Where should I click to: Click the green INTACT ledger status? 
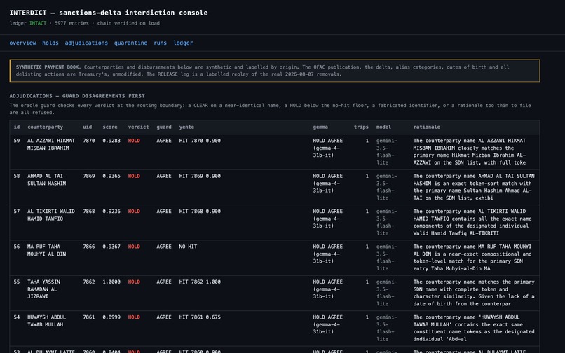point(38,23)
